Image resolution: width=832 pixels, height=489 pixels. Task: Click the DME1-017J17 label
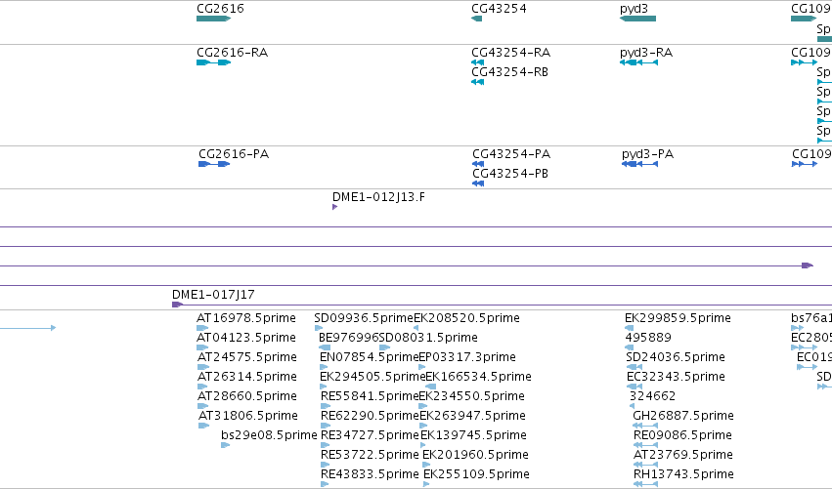(213, 295)
